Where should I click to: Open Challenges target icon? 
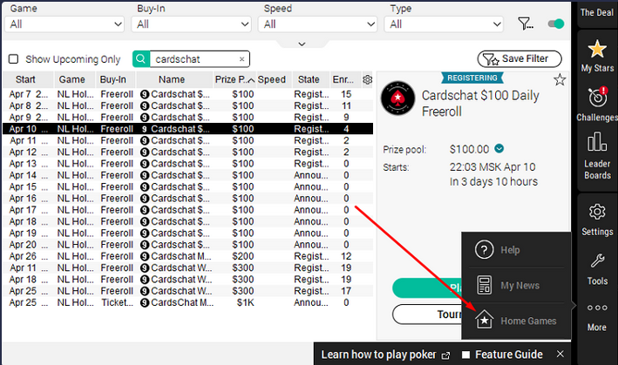pos(597,97)
